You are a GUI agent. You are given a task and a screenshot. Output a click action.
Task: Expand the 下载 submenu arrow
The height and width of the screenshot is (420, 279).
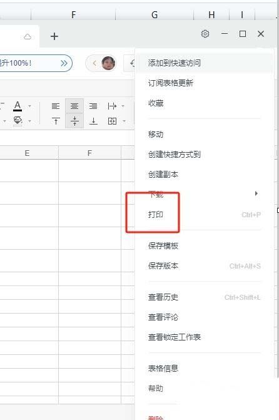pyautogui.click(x=256, y=193)
